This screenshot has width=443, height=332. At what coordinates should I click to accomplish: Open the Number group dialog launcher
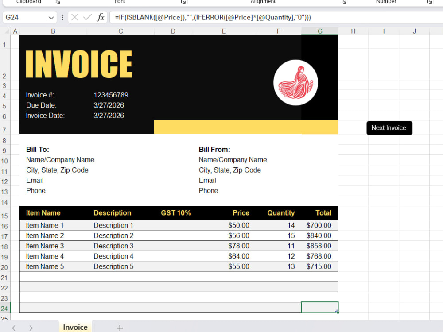pyautogui.click(x=429, y=2)
